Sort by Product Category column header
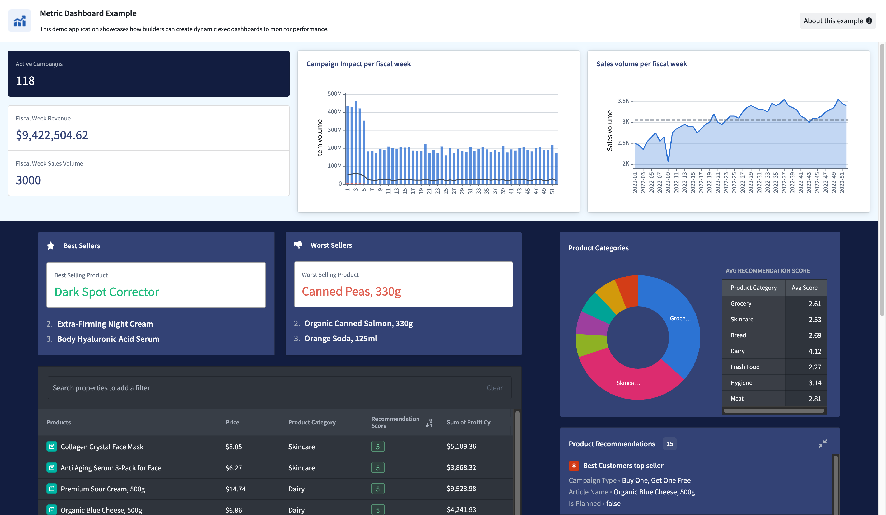This screenshot has height=515, width=886. tap(312, 422)
